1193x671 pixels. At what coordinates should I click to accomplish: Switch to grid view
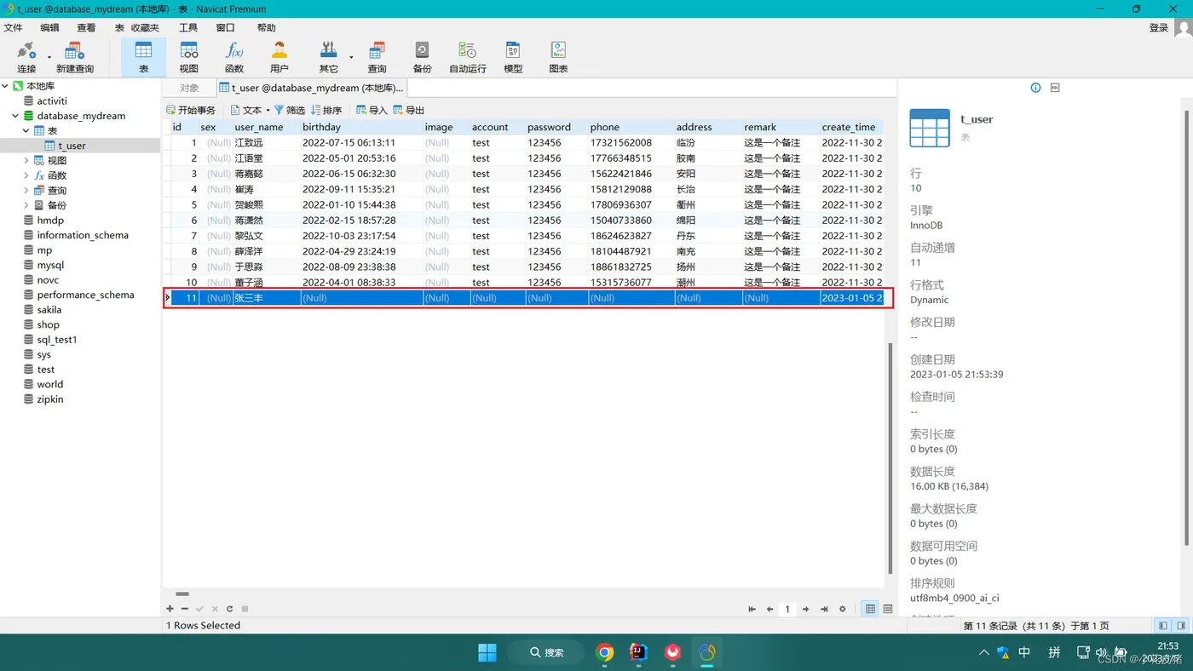[870, 609]
